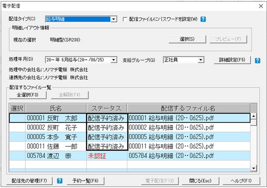Select row 000011 佐藤 一郎
Screen dimensions: 267x188
click(130, 146)
